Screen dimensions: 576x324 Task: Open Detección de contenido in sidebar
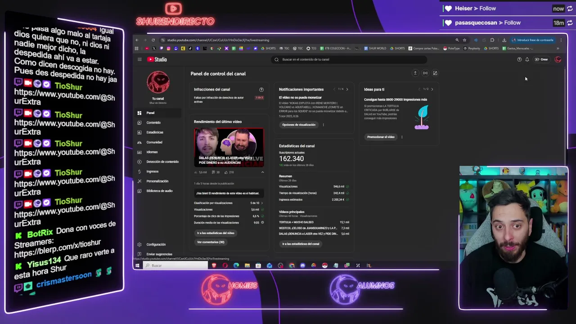pos(158,162)
